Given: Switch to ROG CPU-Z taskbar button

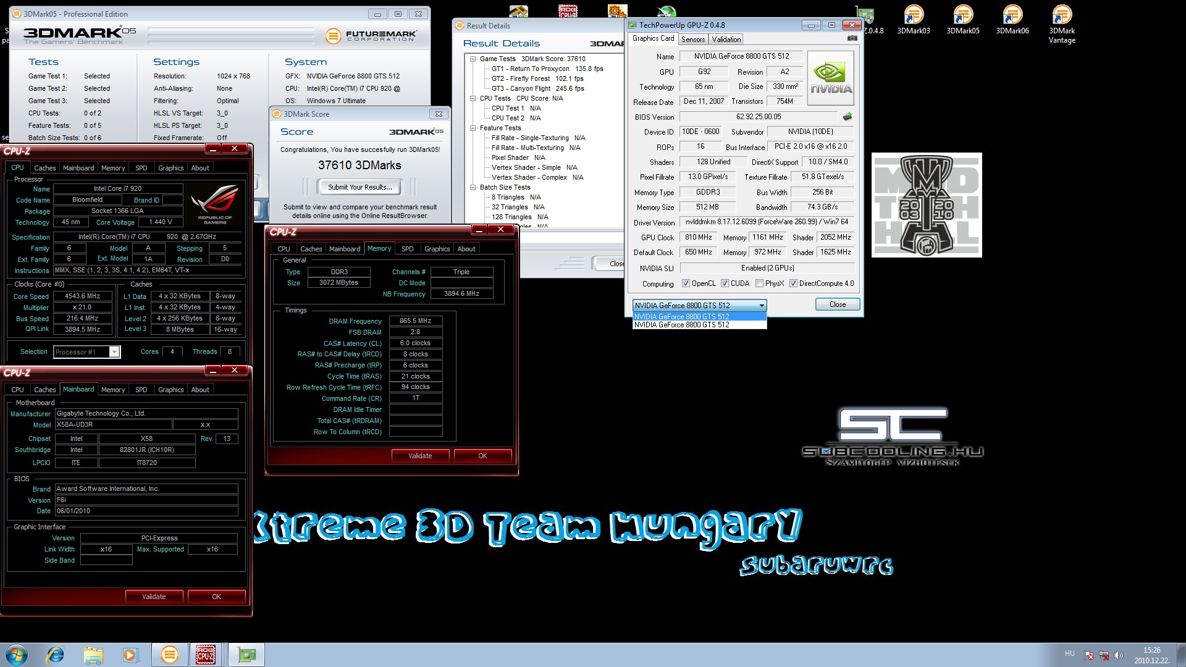Looking at the screenshot, I should tap(206, 655).
